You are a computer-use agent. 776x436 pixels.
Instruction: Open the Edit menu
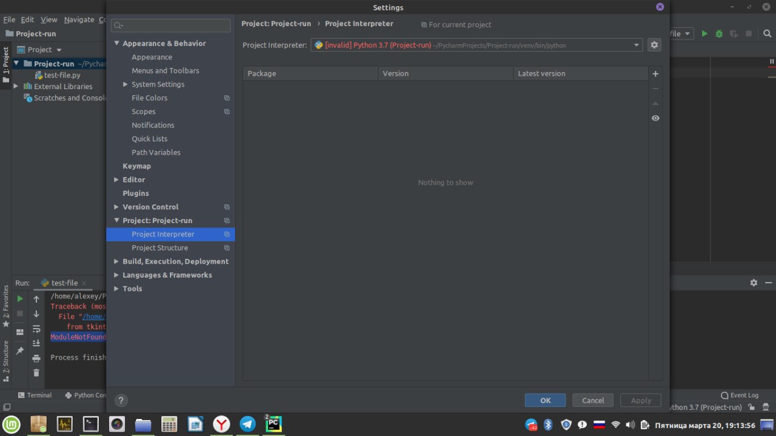[28, 19]
